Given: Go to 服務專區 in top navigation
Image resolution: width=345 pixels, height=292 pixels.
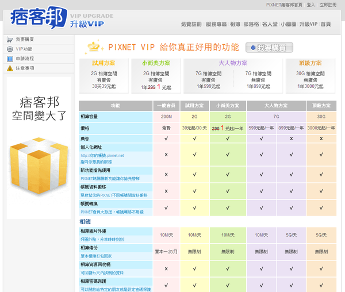Looking at the screenshot, I should pyautogui.click(x=216, y=24).
